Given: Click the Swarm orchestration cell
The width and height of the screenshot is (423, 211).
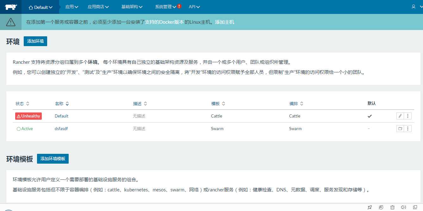Looking at the screenshot, I should click(295, 129).
